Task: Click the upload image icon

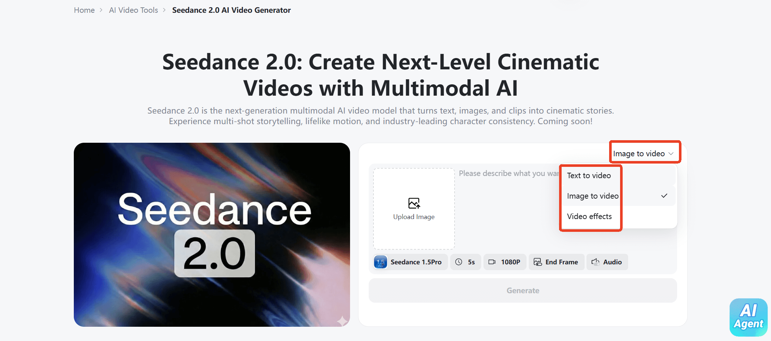Action: tap(414, 203)
